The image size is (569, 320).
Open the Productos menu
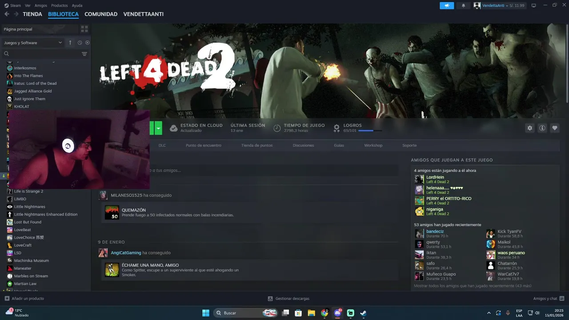click(60, 5)
